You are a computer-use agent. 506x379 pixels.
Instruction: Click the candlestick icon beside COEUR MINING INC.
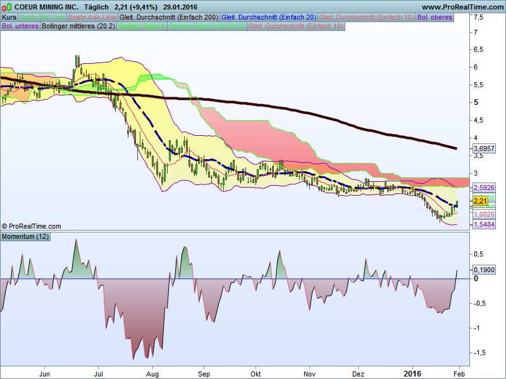(x=6, y=6)
